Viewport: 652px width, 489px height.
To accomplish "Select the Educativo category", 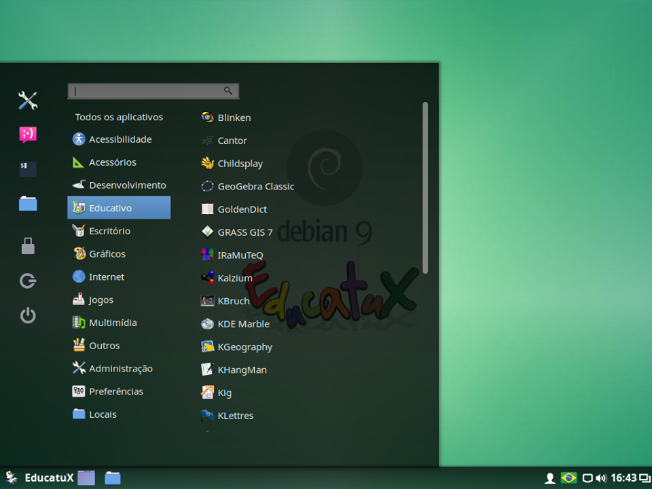I will click(119, 208).
